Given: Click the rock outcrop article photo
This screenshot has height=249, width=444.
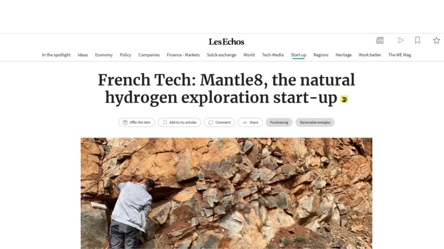Looking at the screenshot, I should (x=226, y=193).
